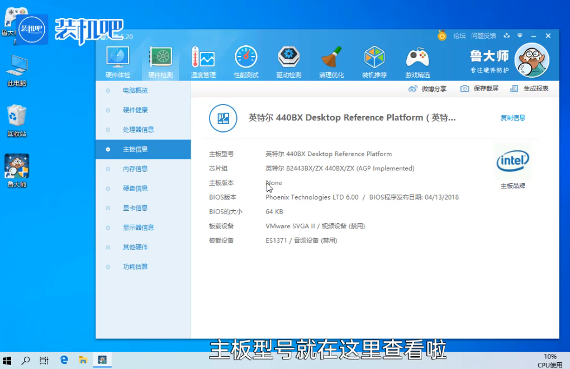Click the 鲁大师 avatar portrait

click(531, 60)
